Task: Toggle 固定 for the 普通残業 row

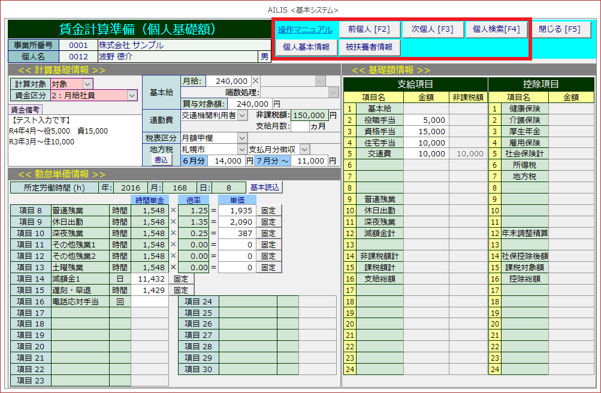Action: click(x=268, y=210)
